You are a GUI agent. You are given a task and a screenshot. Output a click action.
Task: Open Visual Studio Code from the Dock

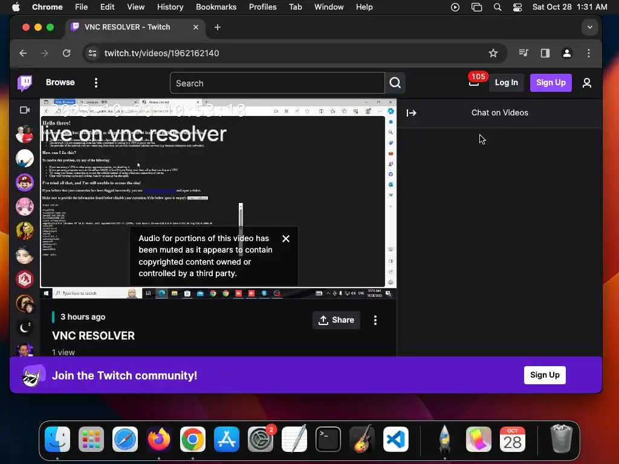[395, 439]
